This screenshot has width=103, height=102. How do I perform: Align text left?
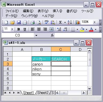[x=33, y=29]
